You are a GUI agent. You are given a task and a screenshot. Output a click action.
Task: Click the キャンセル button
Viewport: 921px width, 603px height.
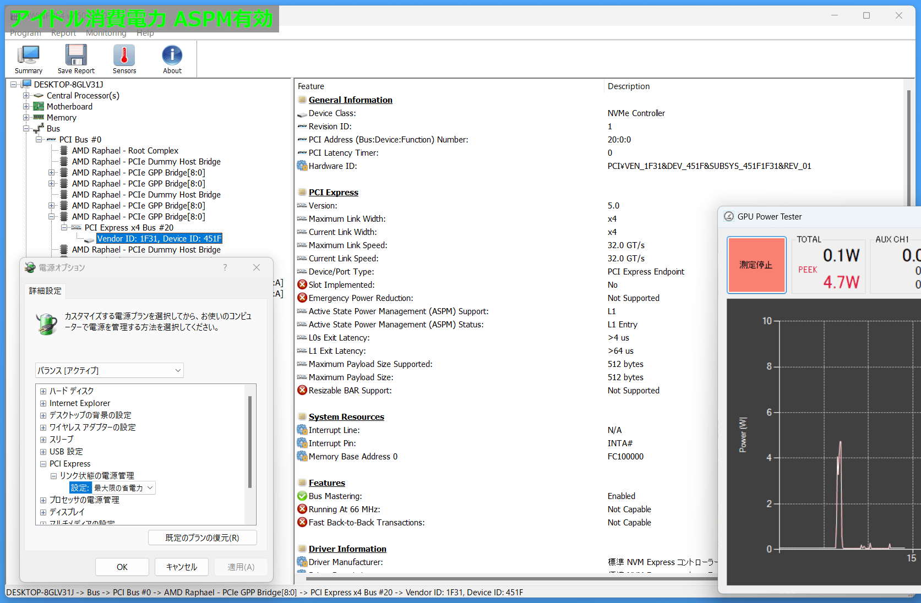point(182,567)
